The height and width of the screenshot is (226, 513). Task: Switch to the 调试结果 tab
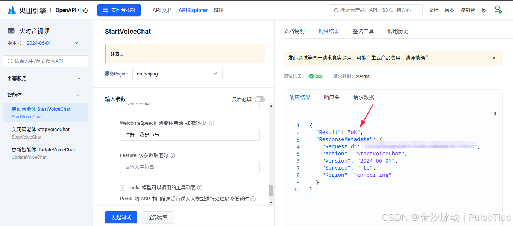click(x=329, y=32)
